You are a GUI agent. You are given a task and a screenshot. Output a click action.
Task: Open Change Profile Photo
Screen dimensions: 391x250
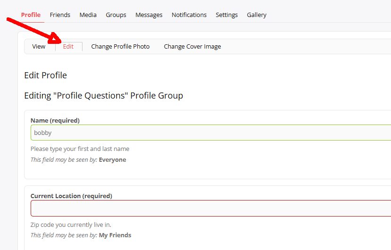pos(120,46)
